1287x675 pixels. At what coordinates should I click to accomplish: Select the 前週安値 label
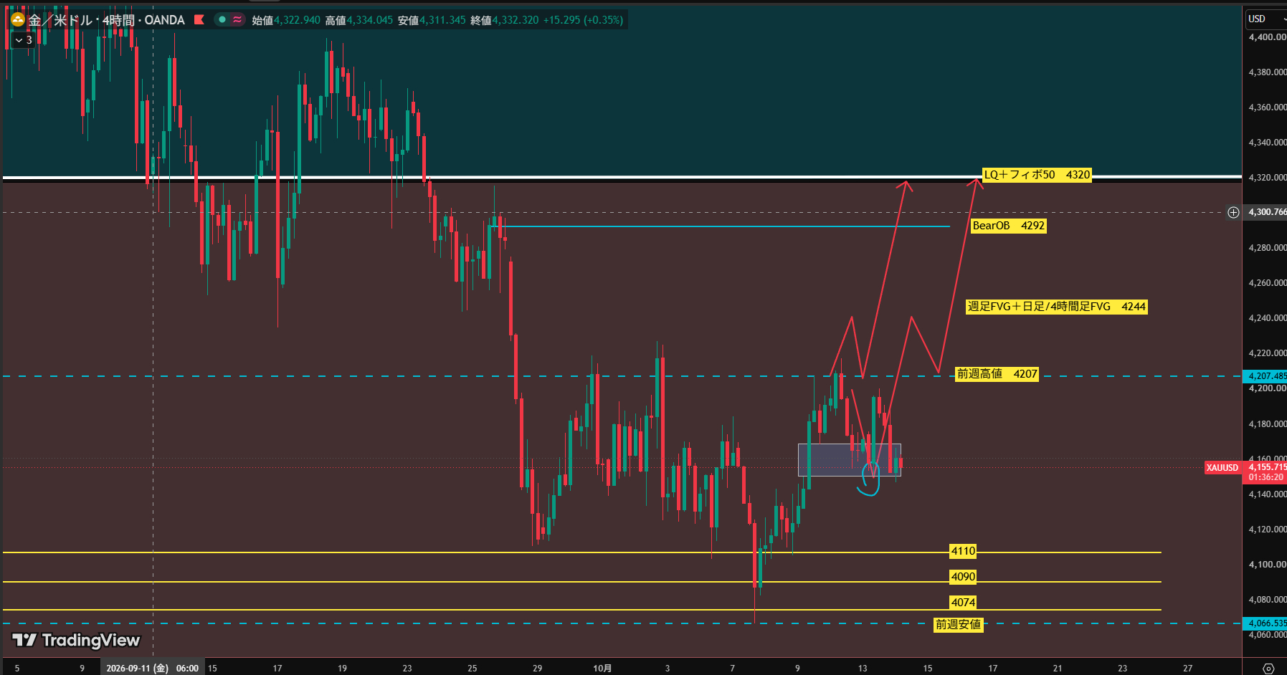pos(958,625)
